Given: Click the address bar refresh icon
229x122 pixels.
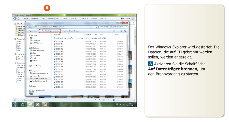Looking at the screenshot, I should pos(96,27).
